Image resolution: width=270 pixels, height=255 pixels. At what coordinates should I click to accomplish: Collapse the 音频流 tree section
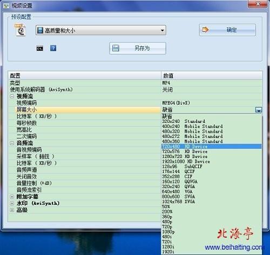tap(12, 143)
